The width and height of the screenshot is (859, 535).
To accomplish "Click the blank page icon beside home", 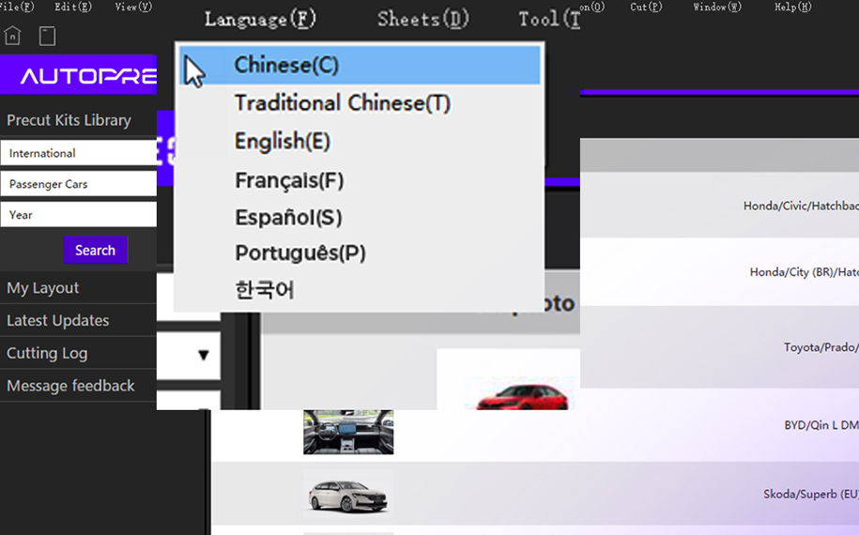I will point(47,36).
